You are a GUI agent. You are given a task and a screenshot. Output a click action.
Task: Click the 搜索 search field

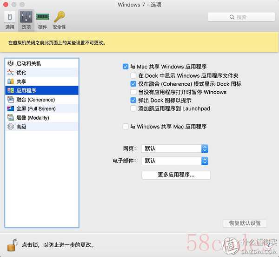pos(239,17)
